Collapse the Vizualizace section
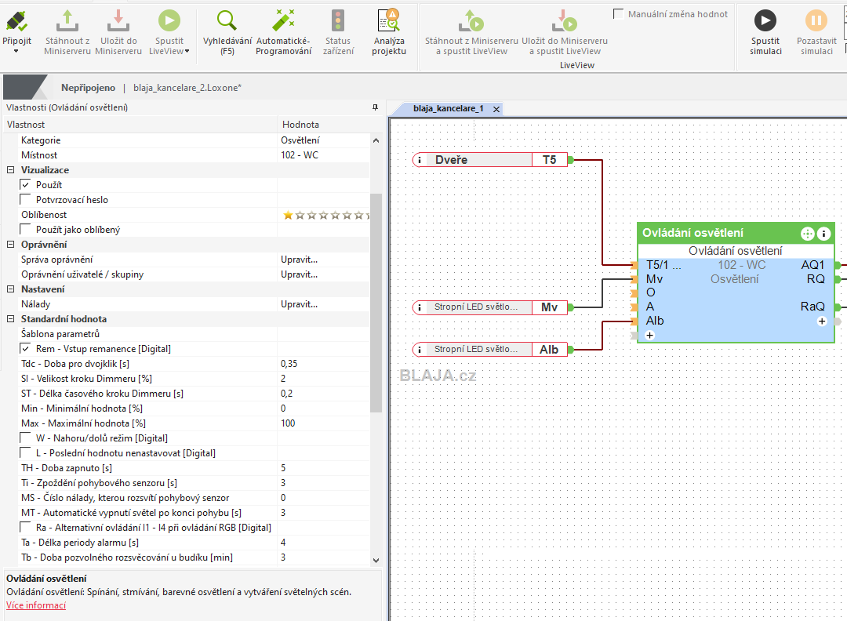 click(10, 169)
